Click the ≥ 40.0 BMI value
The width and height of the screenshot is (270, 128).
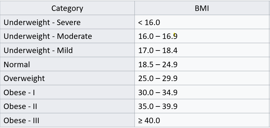(149, 120)
